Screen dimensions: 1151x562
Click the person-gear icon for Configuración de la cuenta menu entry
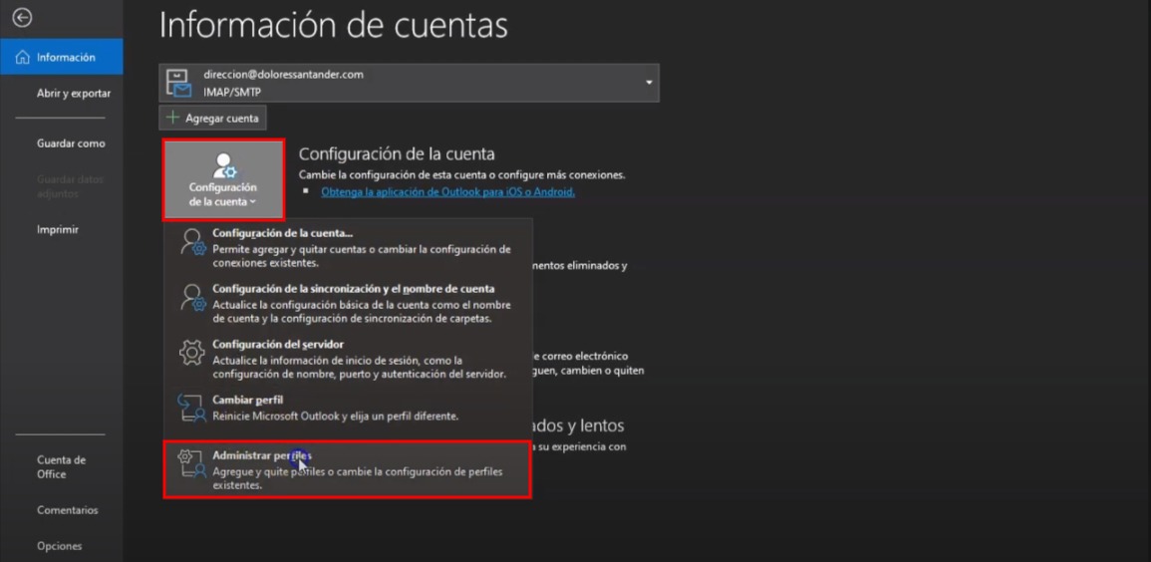[x=192, y=242]
